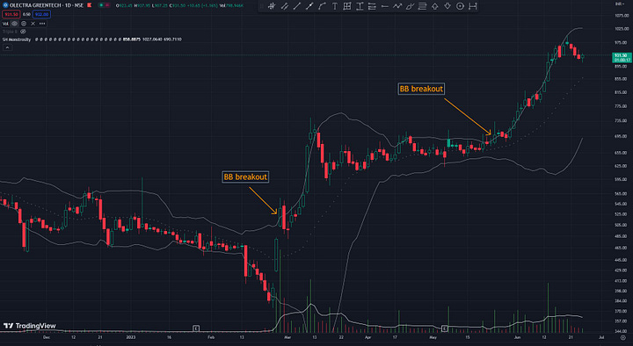This screenshot has height=346, width=633.
Task: Click the red sell price 931.50 button
Action: pos(11,14)
